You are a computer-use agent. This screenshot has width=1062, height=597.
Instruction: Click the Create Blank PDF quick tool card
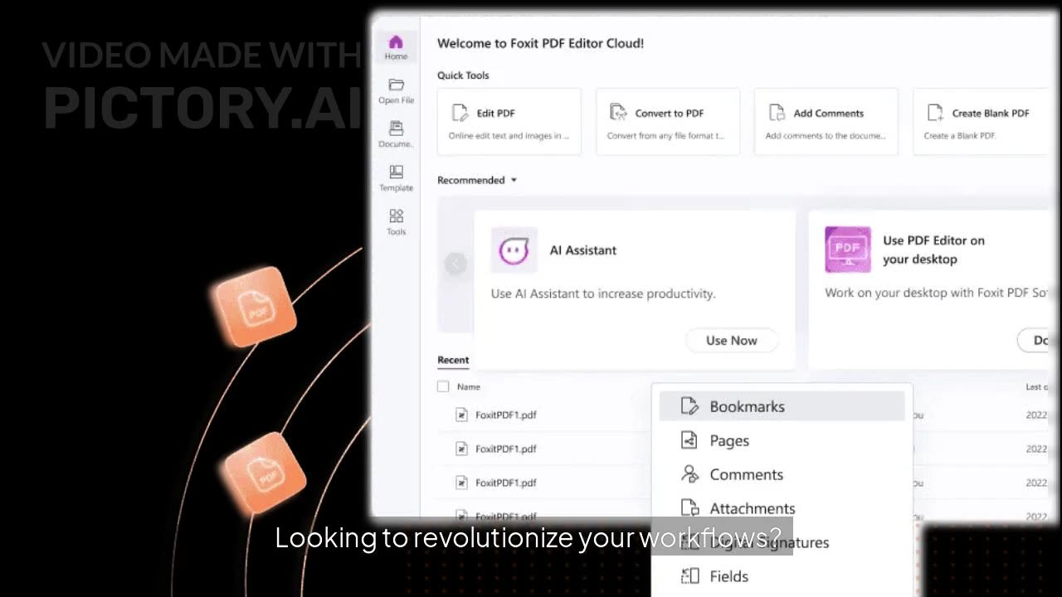[982, 121]
